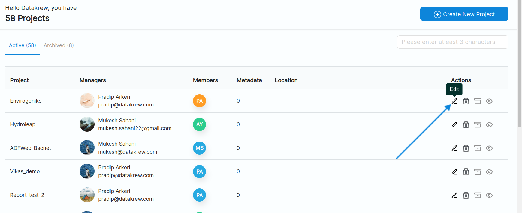
Task: Click the Managers column header
Action: pos(93,80)
